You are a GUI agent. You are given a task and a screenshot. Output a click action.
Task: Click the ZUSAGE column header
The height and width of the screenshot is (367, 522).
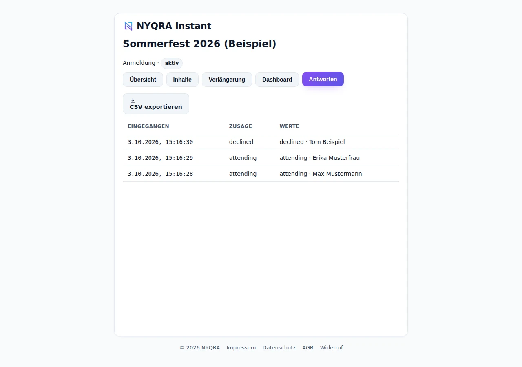pos(241,126)
